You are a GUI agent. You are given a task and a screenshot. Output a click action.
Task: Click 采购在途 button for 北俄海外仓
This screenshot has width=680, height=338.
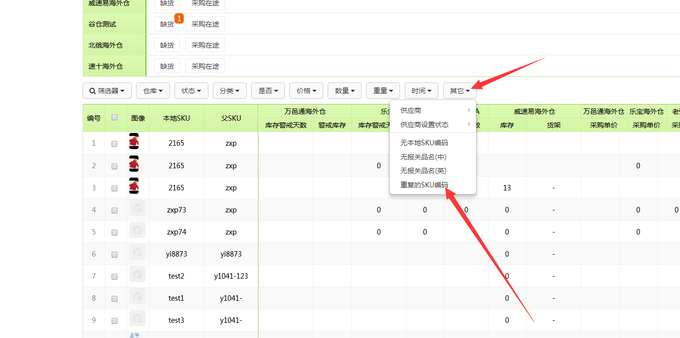coord(205,45)
